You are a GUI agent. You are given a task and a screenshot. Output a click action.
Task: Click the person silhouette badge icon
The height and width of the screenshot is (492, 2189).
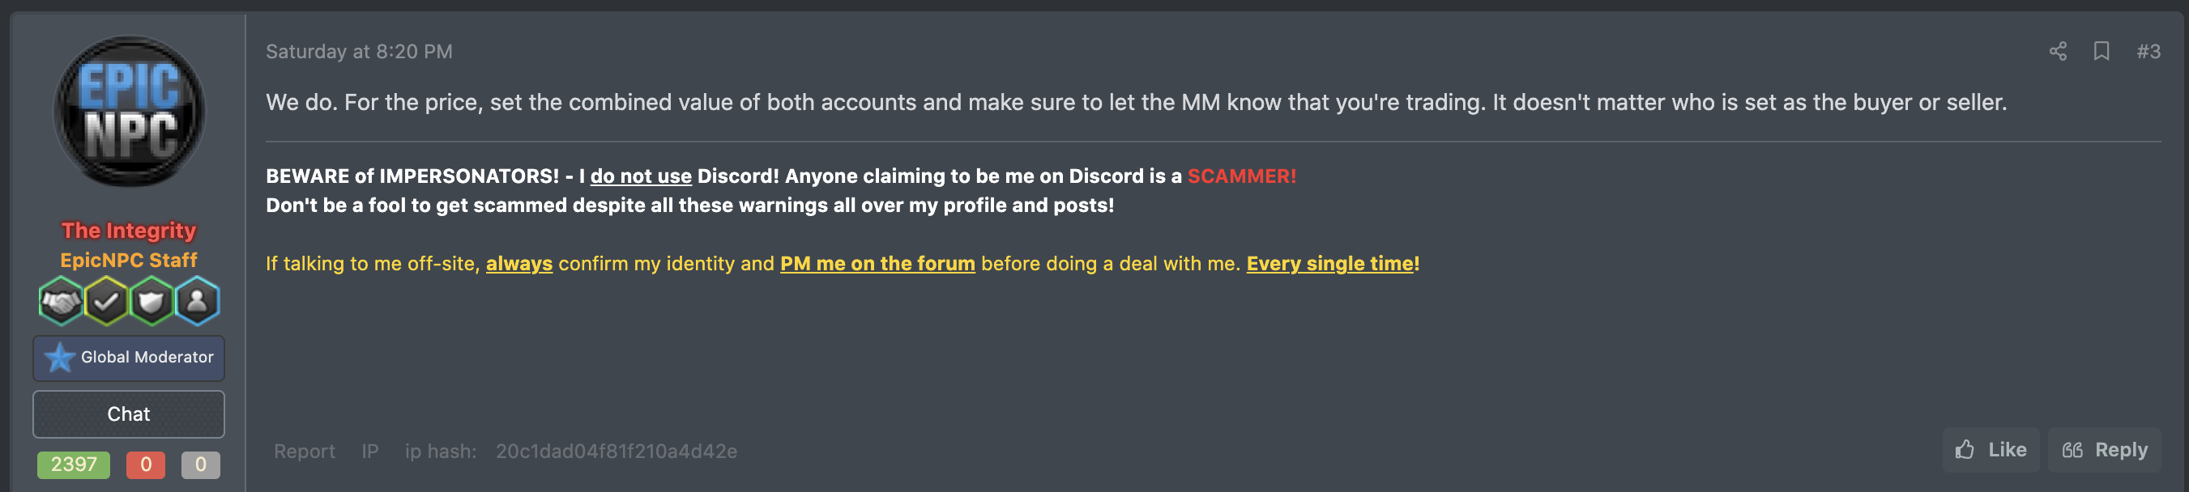pos(197,301)
